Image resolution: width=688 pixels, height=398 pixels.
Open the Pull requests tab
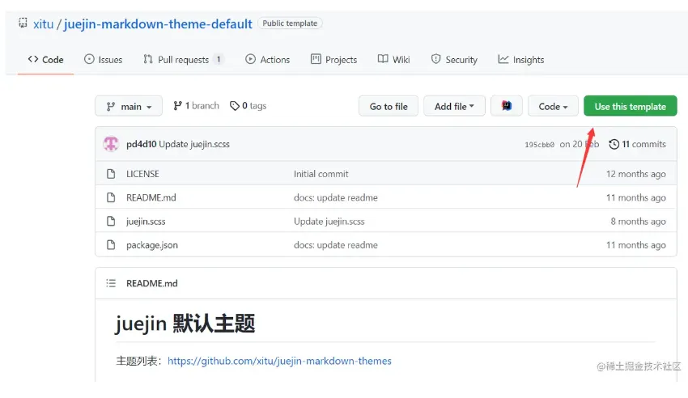pyautogui.click(x=184, y=60)
